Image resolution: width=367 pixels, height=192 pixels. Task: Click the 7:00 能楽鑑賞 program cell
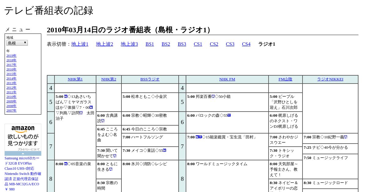pos(227,147)
